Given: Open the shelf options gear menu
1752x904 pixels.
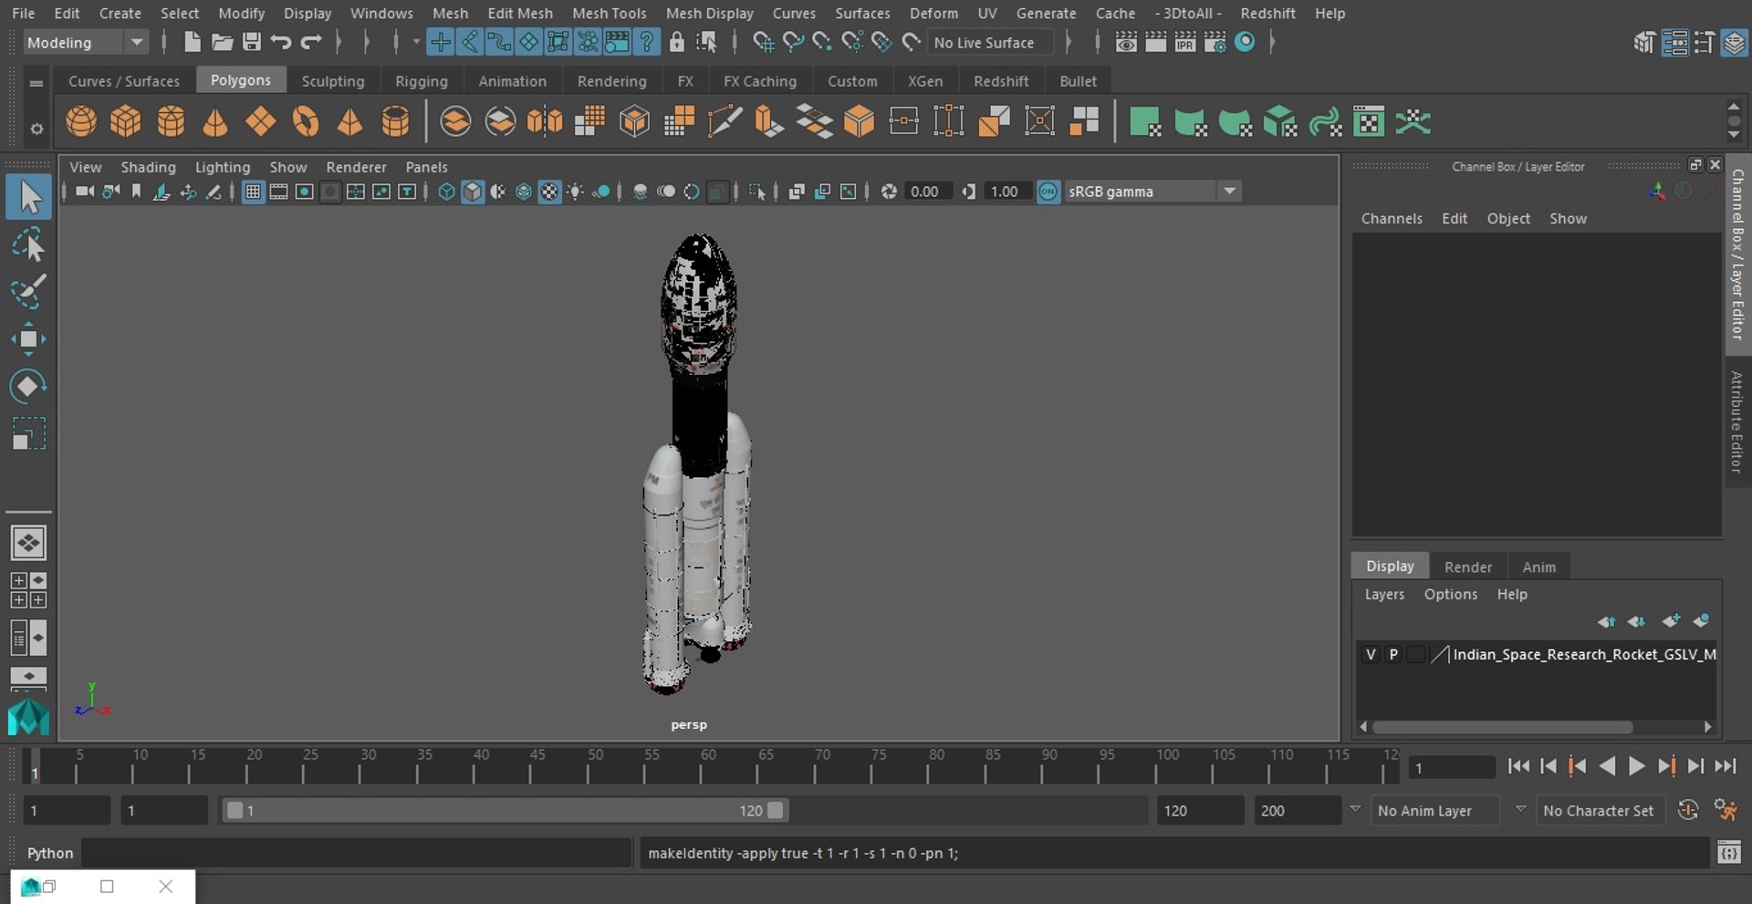Looking at the screenshot, I should pos(36,129).
